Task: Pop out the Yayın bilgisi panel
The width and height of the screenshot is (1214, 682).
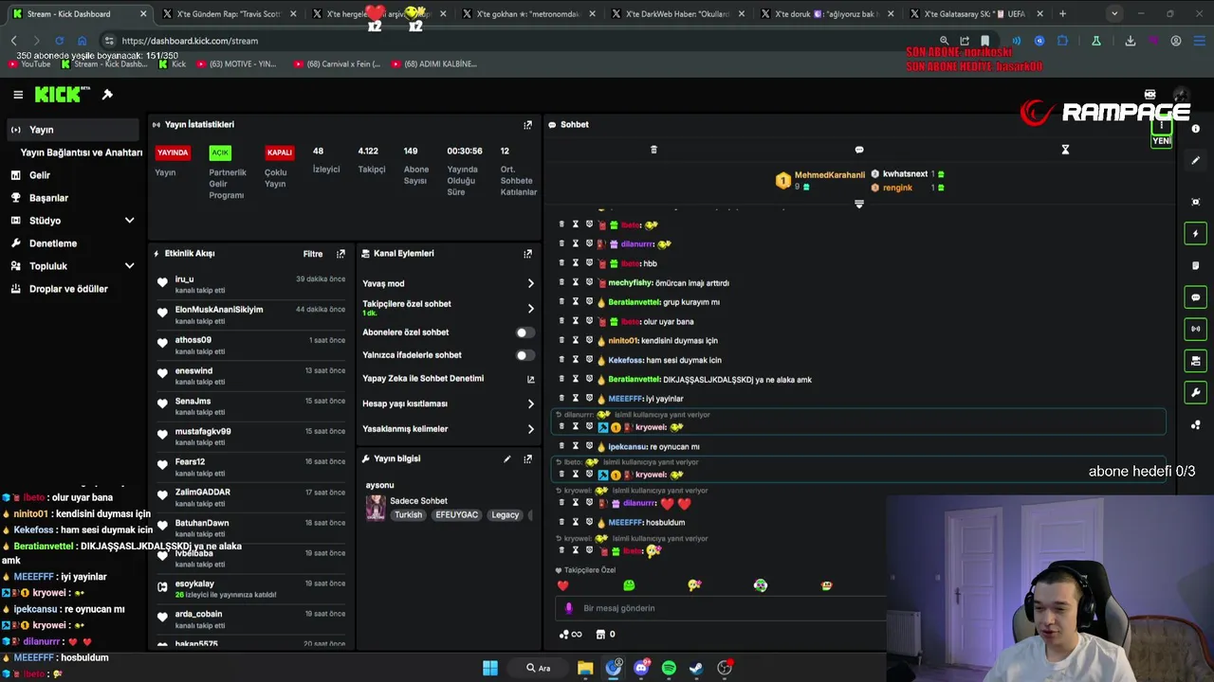Action: tap(527, 459)
